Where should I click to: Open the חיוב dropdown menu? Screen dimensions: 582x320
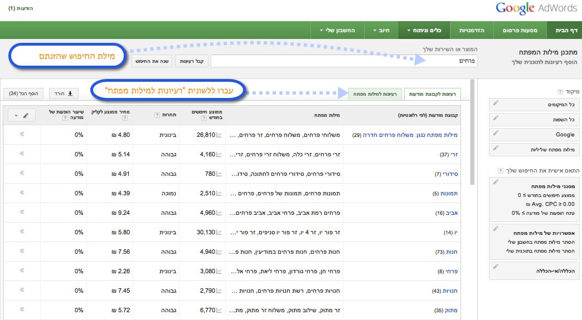coord(381,30)
